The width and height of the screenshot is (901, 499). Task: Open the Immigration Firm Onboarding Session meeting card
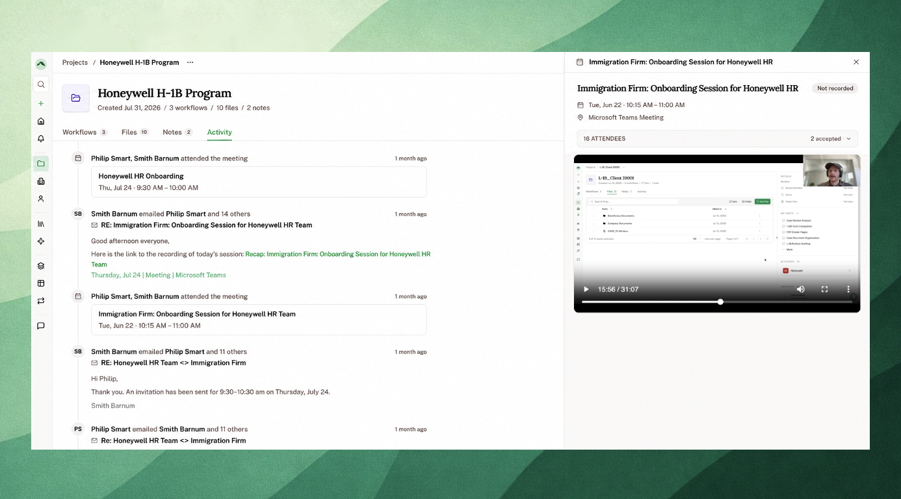click(259, 320)
